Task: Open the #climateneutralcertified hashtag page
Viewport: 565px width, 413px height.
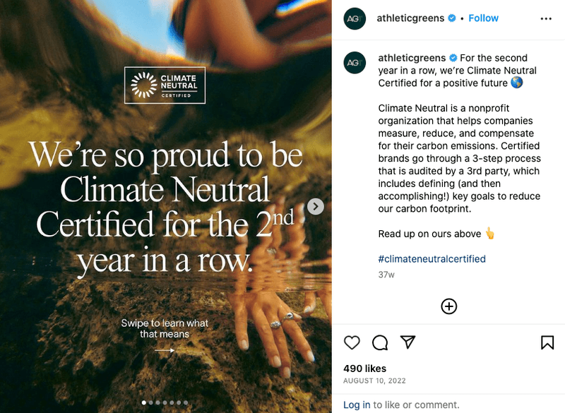Action: point(431,259)
